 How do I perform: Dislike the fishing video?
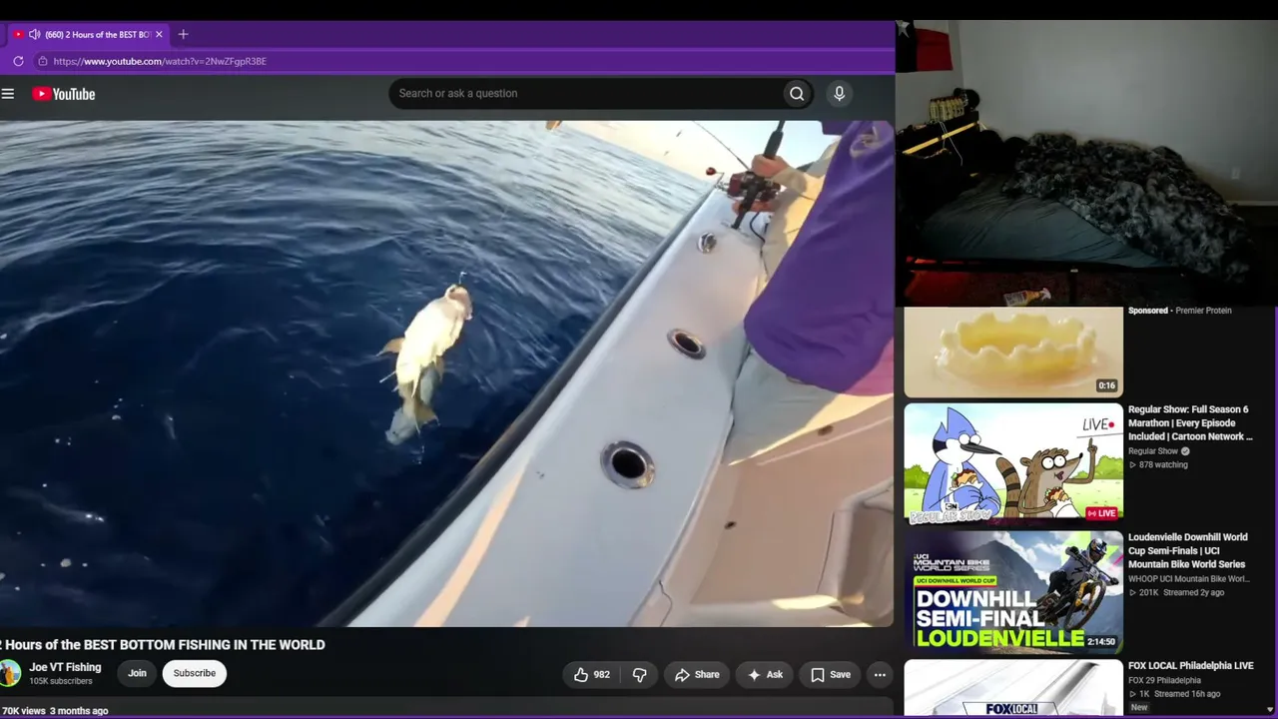[640, 675]
